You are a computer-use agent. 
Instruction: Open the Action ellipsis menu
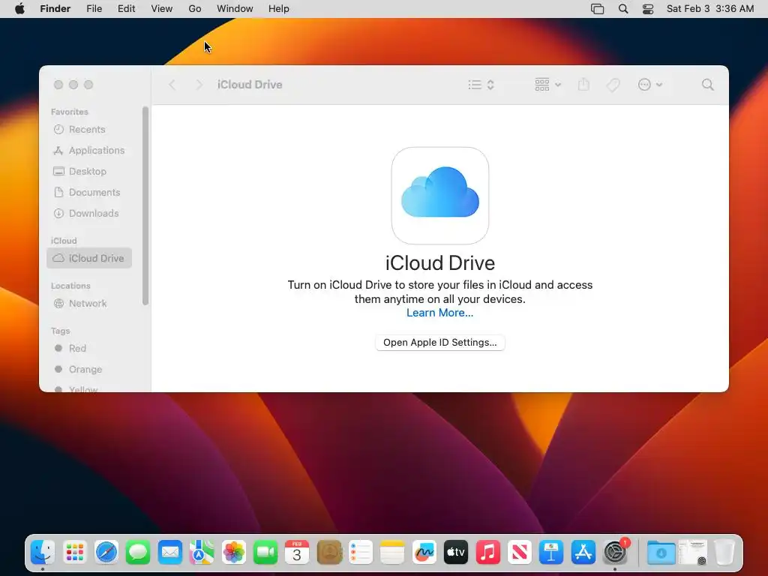click(650, 85)
